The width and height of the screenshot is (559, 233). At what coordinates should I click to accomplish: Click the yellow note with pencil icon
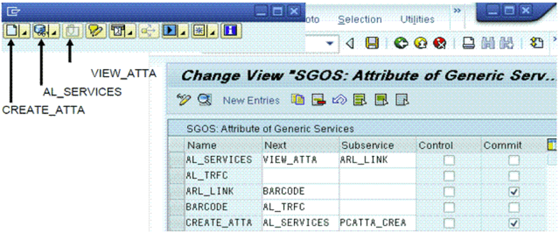[x=95, y=31]
